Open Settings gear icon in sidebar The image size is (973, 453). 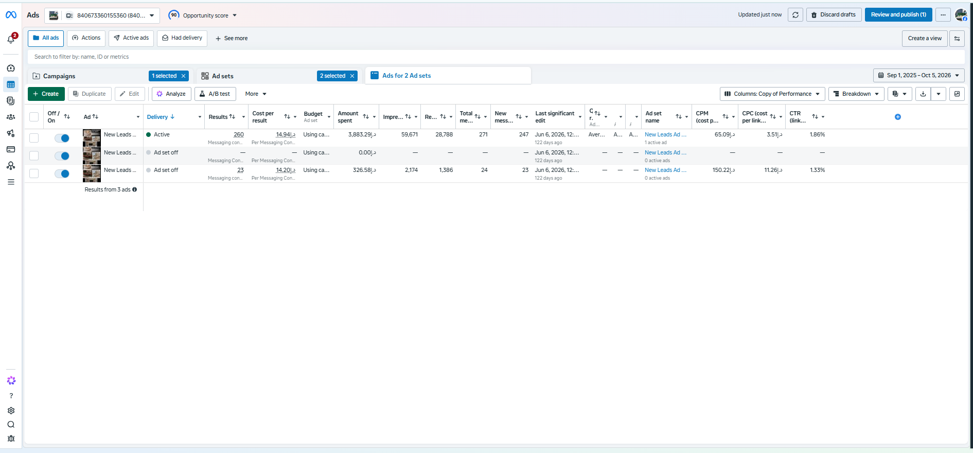[x=11, y=411]
